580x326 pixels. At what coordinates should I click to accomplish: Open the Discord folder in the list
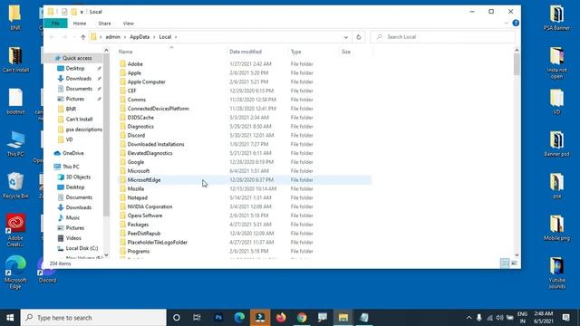[136, 135]
